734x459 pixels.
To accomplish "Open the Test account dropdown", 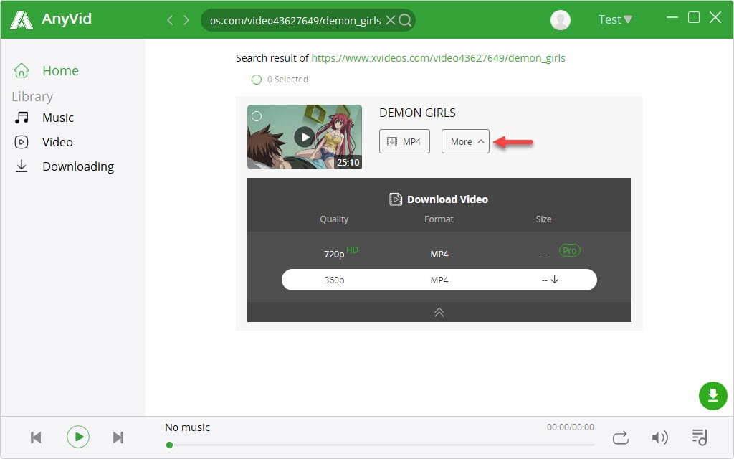I will (615, 19).
